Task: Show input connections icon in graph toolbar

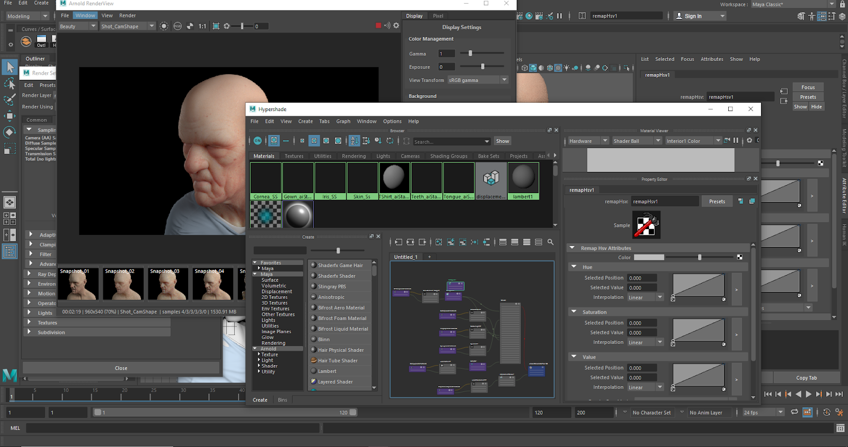Action: 399,242
